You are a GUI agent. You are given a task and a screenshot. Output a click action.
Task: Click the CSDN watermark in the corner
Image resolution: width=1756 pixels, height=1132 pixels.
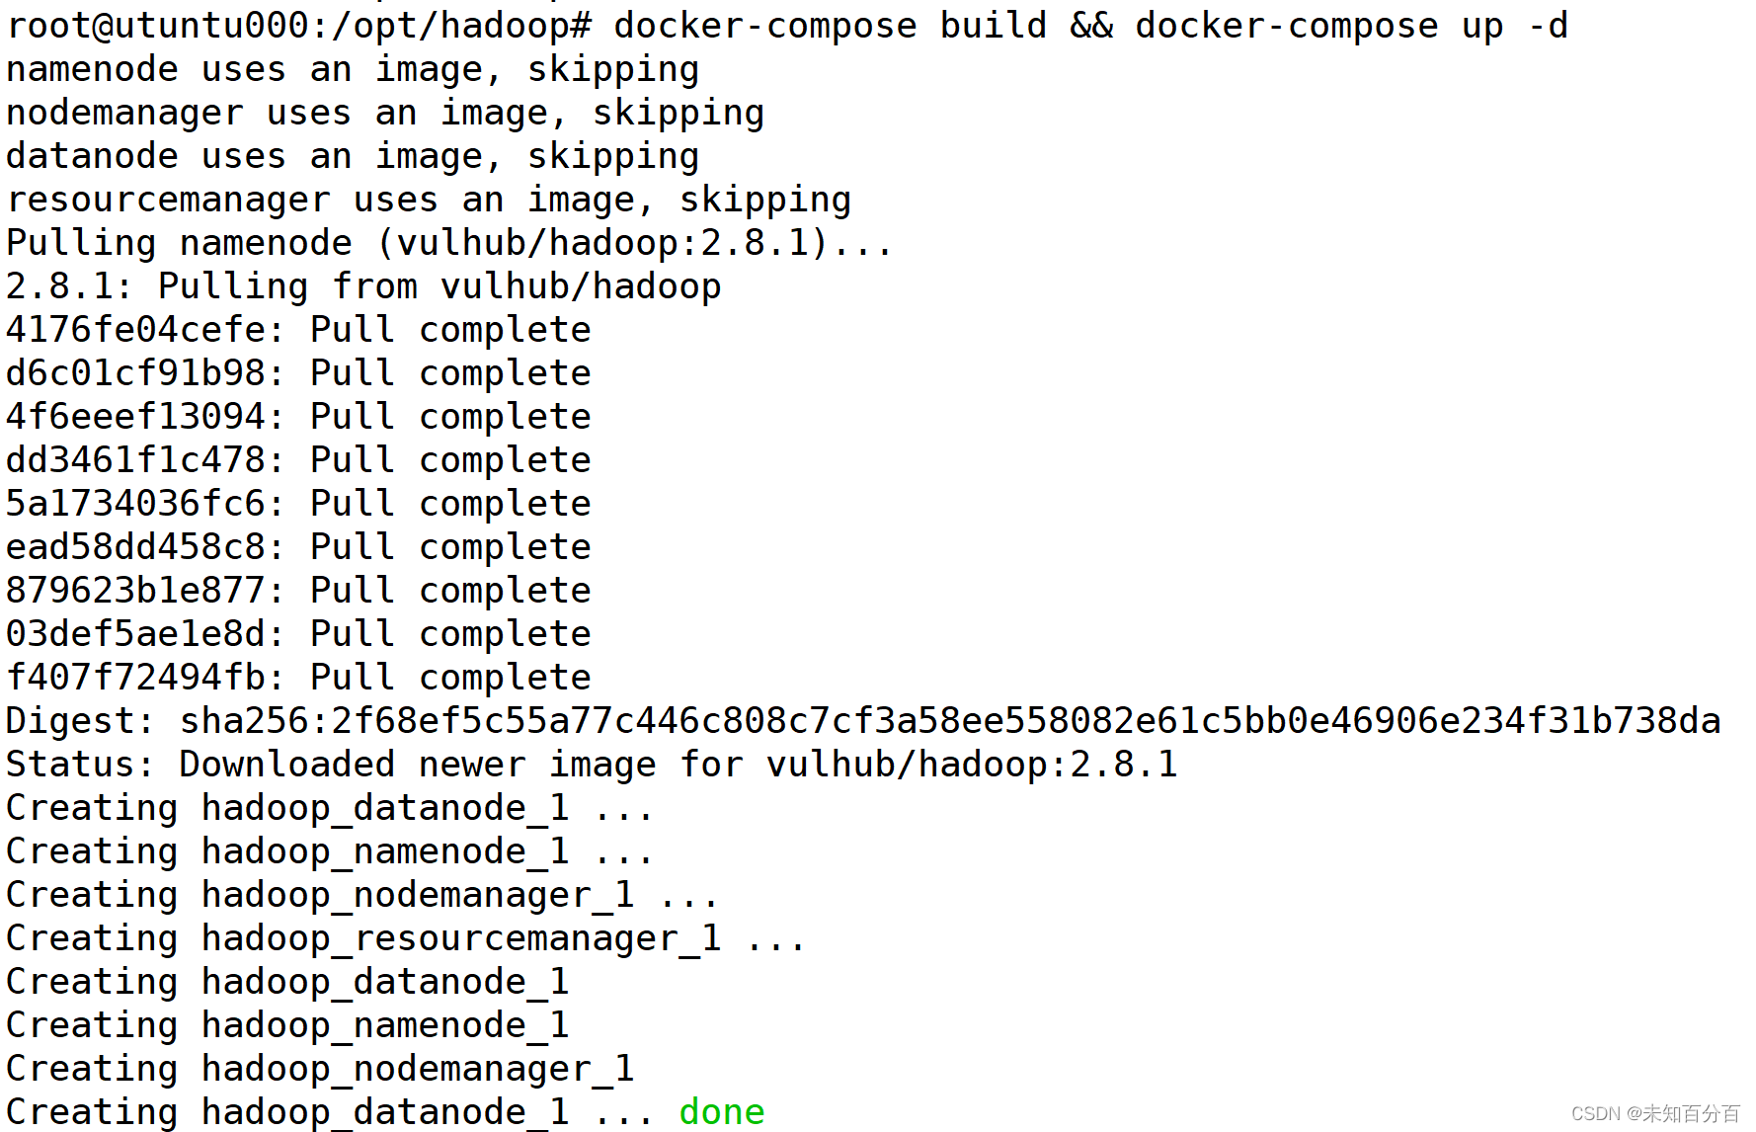1655,1114
